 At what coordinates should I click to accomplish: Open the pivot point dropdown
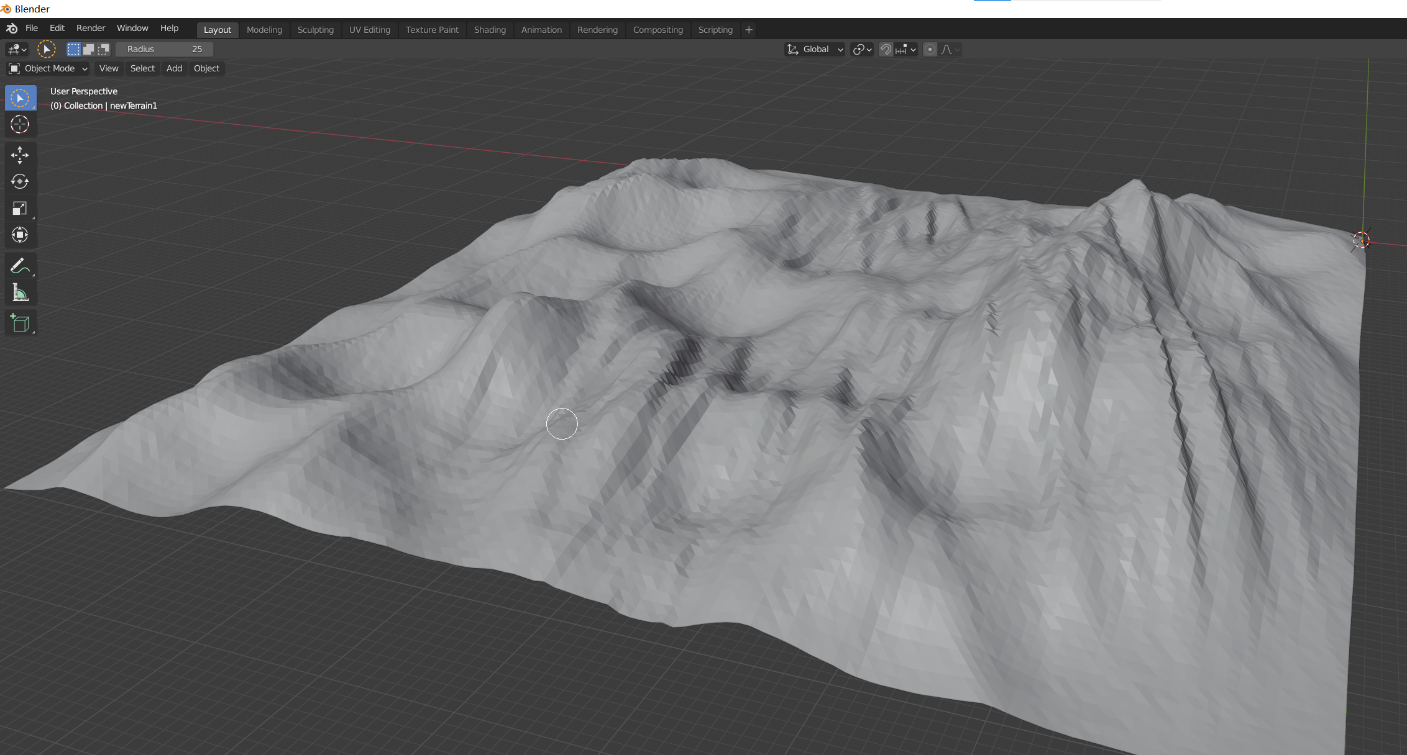[x=861, y=49]
